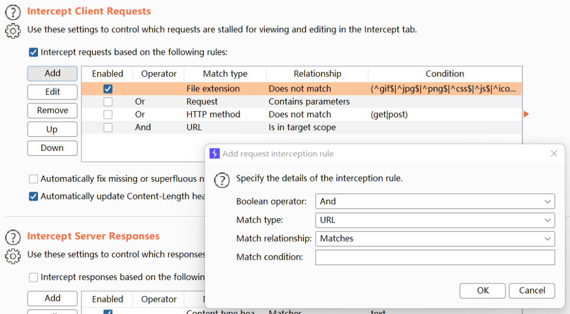Click the Remove rule button
This screenshot has height=314, width=570.
[x=52, y=110]
